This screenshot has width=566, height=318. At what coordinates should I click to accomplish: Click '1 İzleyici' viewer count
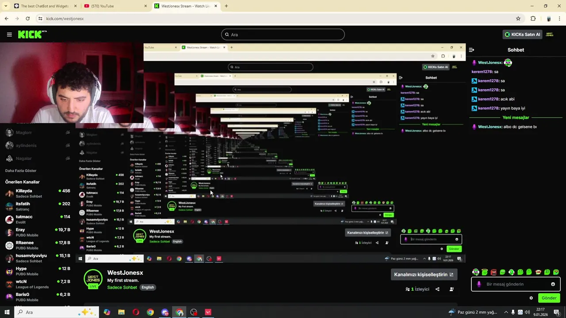pyautogui.click(x=417, y=289)
